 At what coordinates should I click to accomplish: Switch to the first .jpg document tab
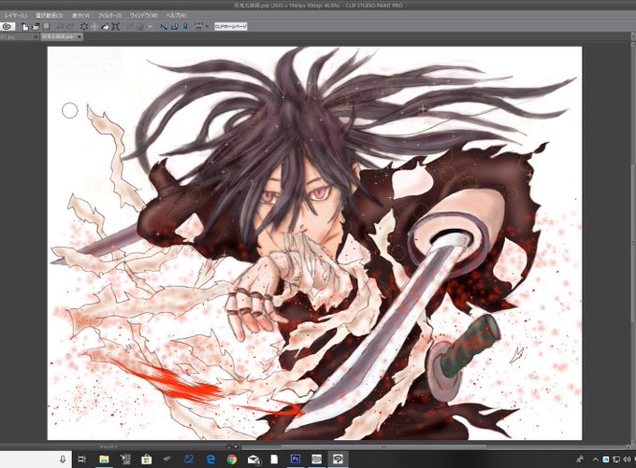coord(15,36)
